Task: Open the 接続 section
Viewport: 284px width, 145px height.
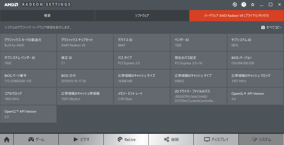Action: [x=171, y=139]
